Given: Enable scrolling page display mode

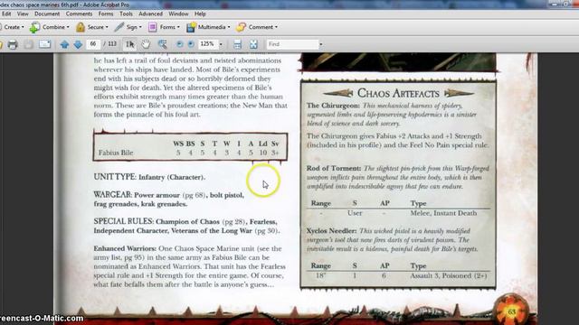Looking at the screenshot, I should 237,44.
